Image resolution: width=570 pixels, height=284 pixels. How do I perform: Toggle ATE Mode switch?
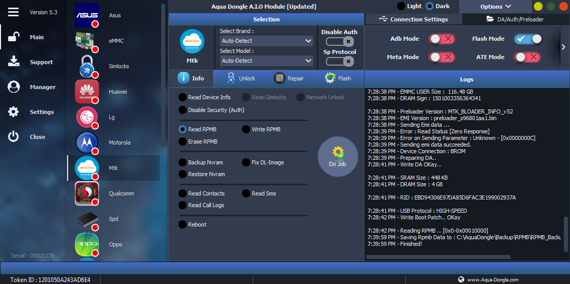tap(527, 57)
